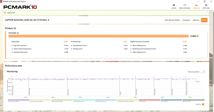Click the View Result Online button
Screen dimensions: 214x112
point(172,20)
